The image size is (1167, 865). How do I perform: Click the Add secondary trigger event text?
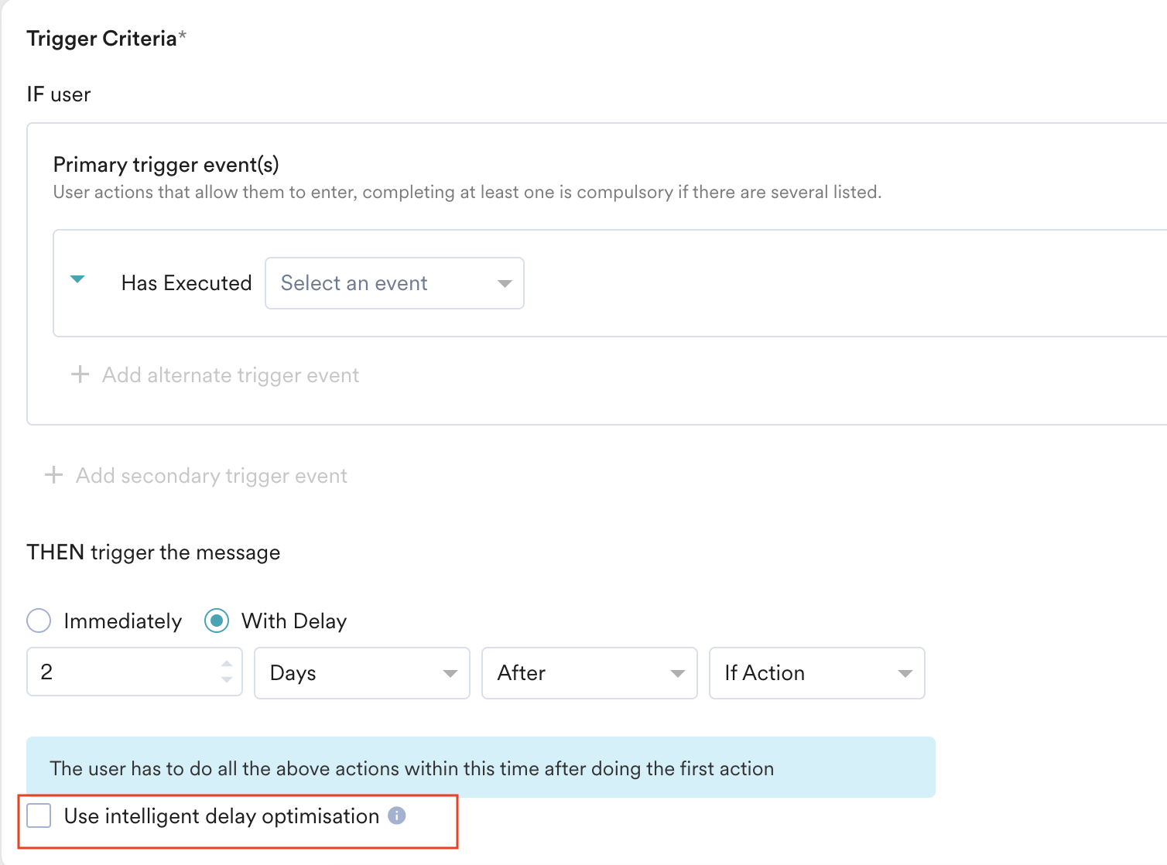[x=211, y=476]
